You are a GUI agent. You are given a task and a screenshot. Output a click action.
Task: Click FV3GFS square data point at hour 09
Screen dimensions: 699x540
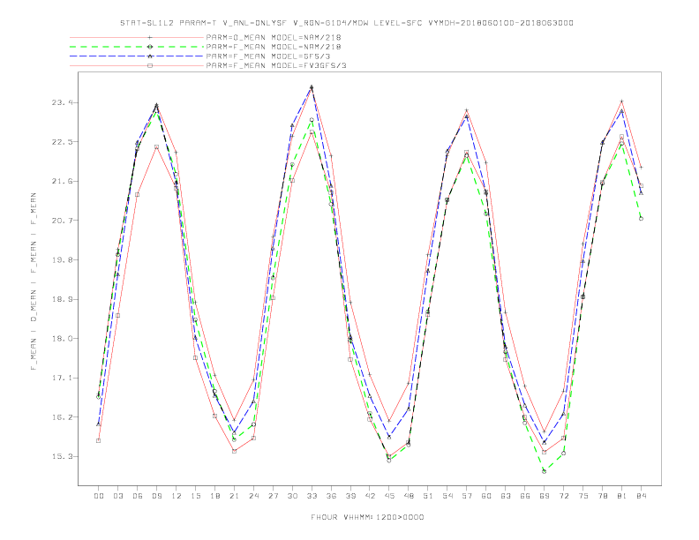pyautogui.click(x=156, y=146)
